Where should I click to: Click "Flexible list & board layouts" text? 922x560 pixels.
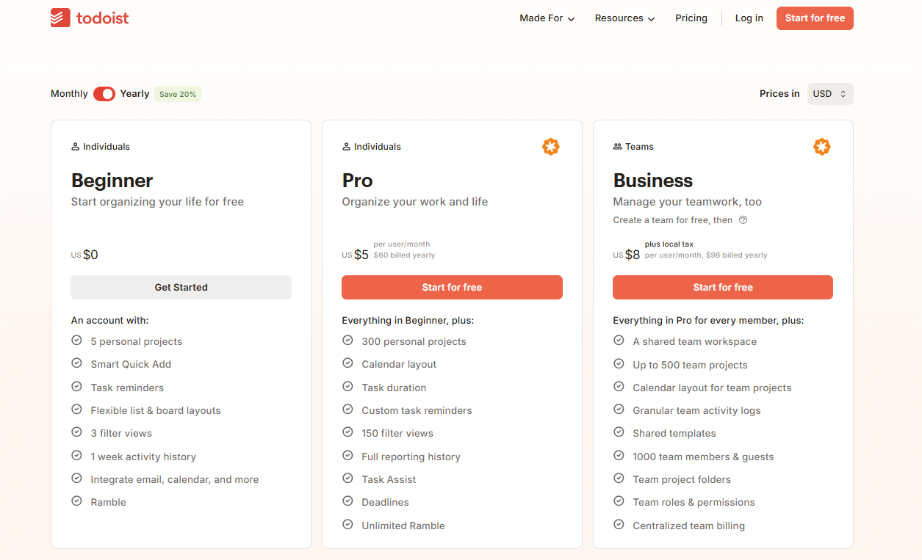tap(156, 410)
